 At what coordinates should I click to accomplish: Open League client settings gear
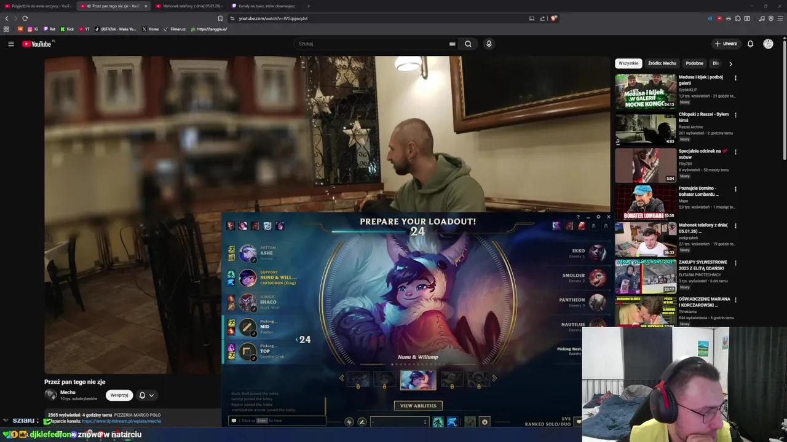point(598,217)
